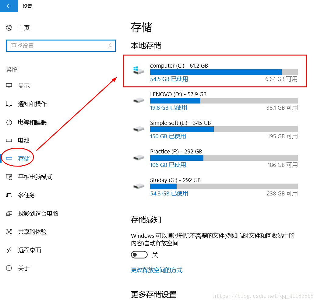Click the Notifications speech bubble icon

pyautogui.click(x=9, y=104)
